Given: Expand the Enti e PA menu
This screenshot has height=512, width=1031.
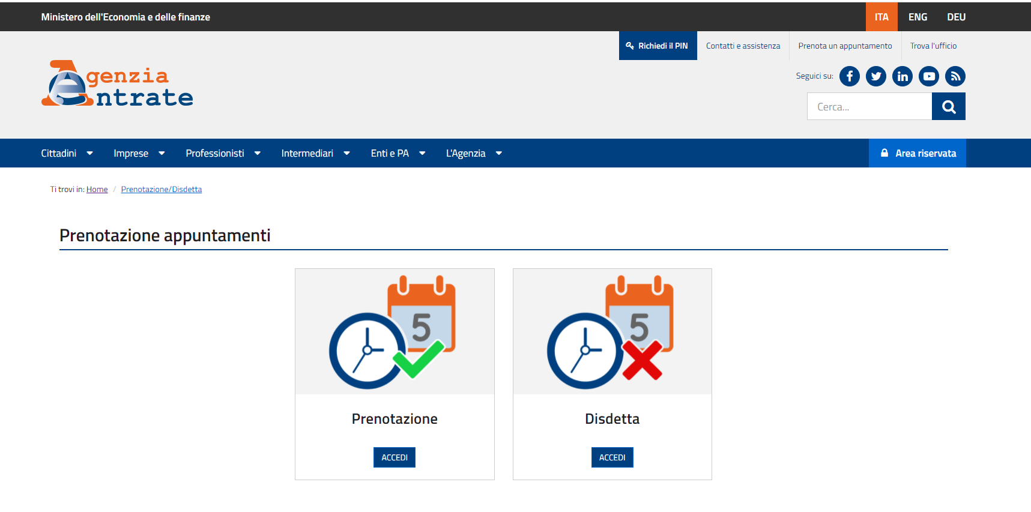Looking at the screenshot, I should point(398,153).
